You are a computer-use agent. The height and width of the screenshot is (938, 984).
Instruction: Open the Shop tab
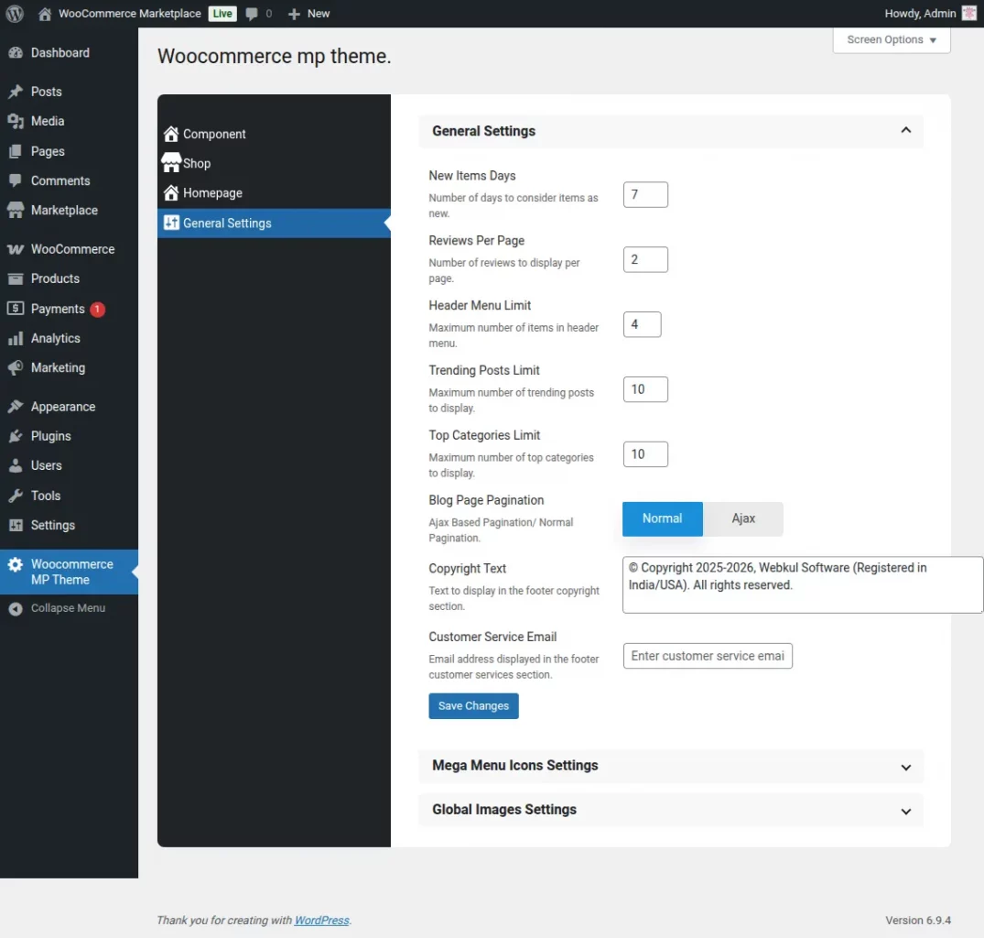pos(274,163)
